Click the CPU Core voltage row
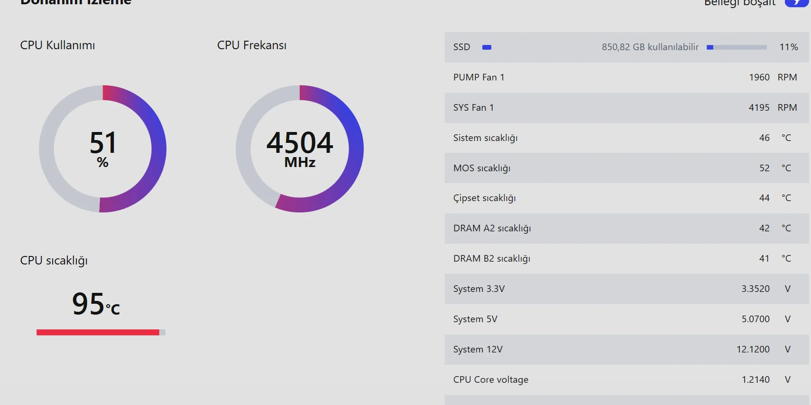This screenshot has width=811, height=405. click(x=626, y=380)
